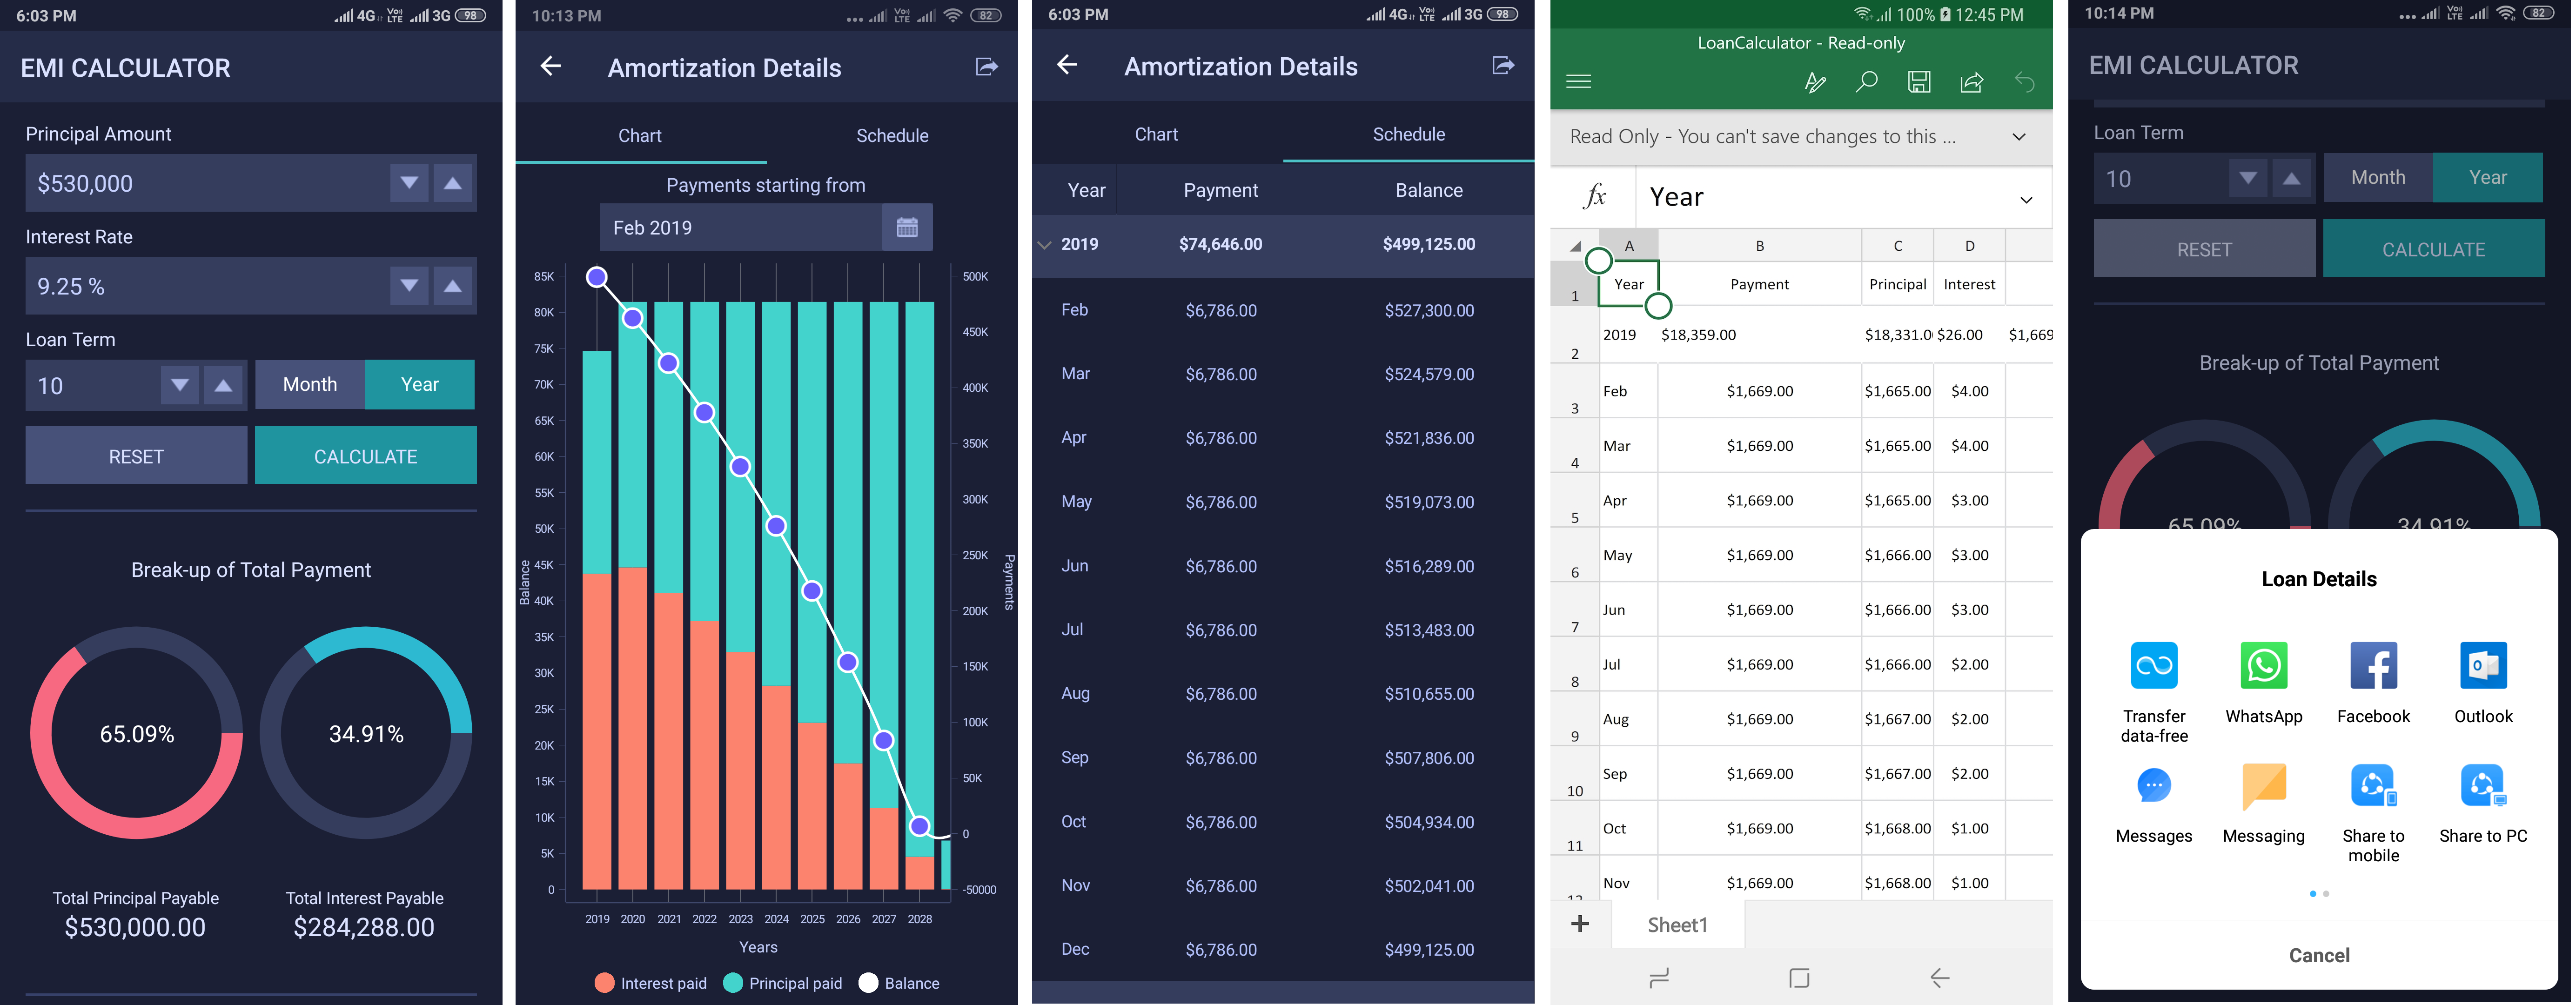Open Excel search magnifier icon
The image size is (2576, 1005).
(1866, 82)
